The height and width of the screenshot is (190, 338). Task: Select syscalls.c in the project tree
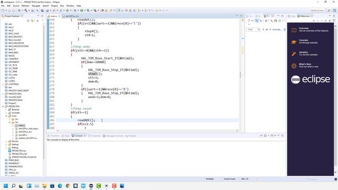point(23,135)
